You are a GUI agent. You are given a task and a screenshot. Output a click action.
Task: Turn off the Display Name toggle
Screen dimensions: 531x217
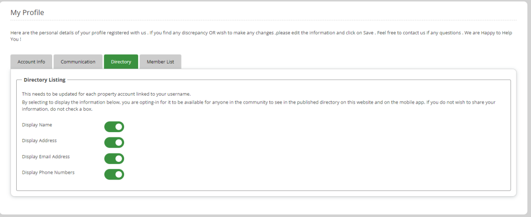pyautogui.click(x=114, y=127)
